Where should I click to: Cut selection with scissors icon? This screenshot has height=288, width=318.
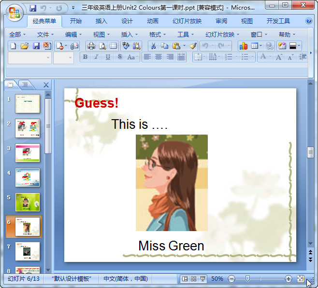click(154, 46)
